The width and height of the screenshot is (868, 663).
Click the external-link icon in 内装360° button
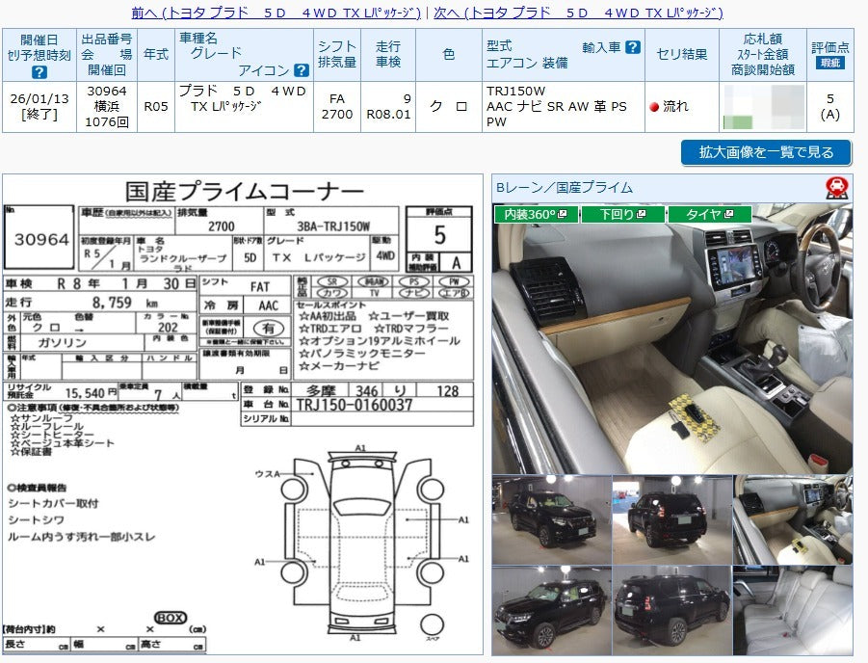tap(564, 214)
